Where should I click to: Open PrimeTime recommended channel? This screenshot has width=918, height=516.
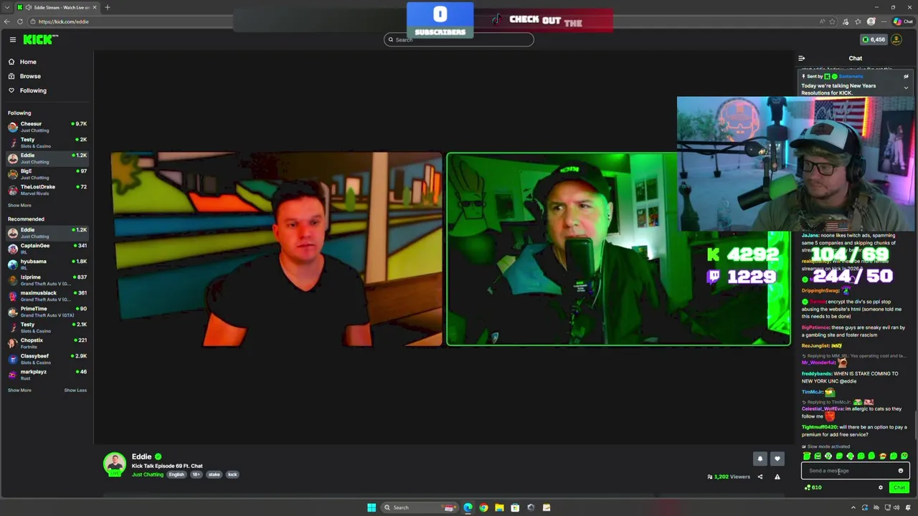[47, 312]
